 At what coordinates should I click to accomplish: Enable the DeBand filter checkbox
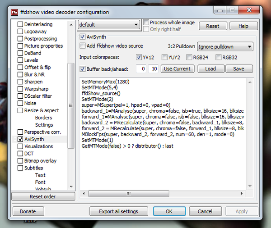[x=20, y=53]
